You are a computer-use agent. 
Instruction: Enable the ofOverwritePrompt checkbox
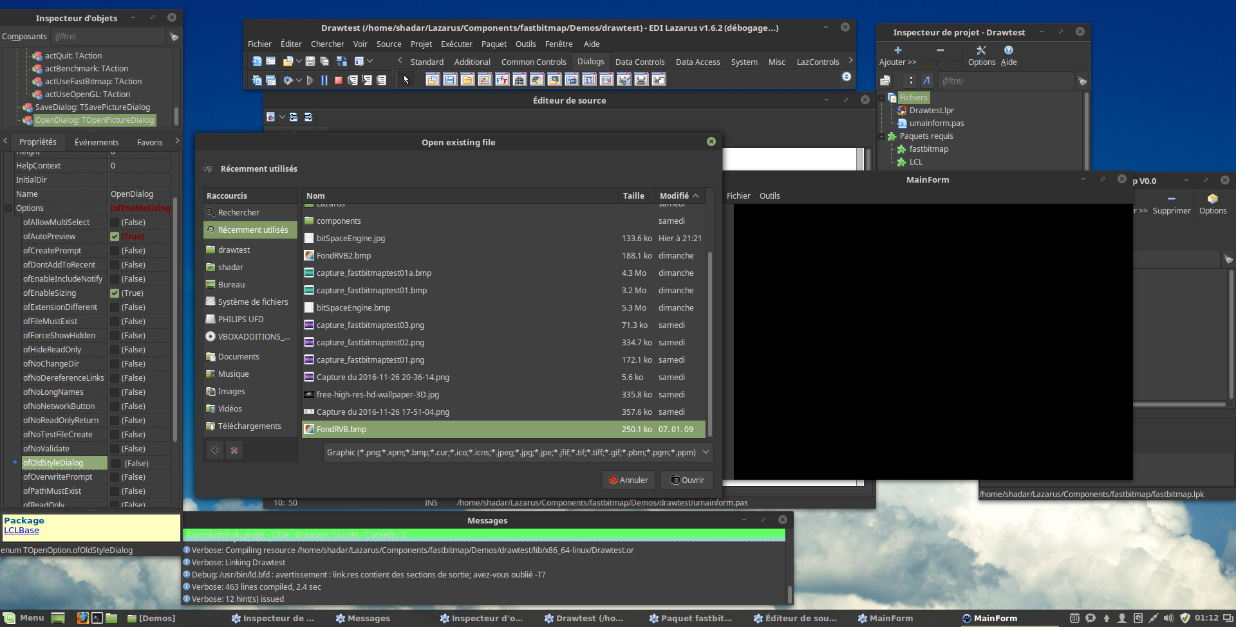click(115, 477)
